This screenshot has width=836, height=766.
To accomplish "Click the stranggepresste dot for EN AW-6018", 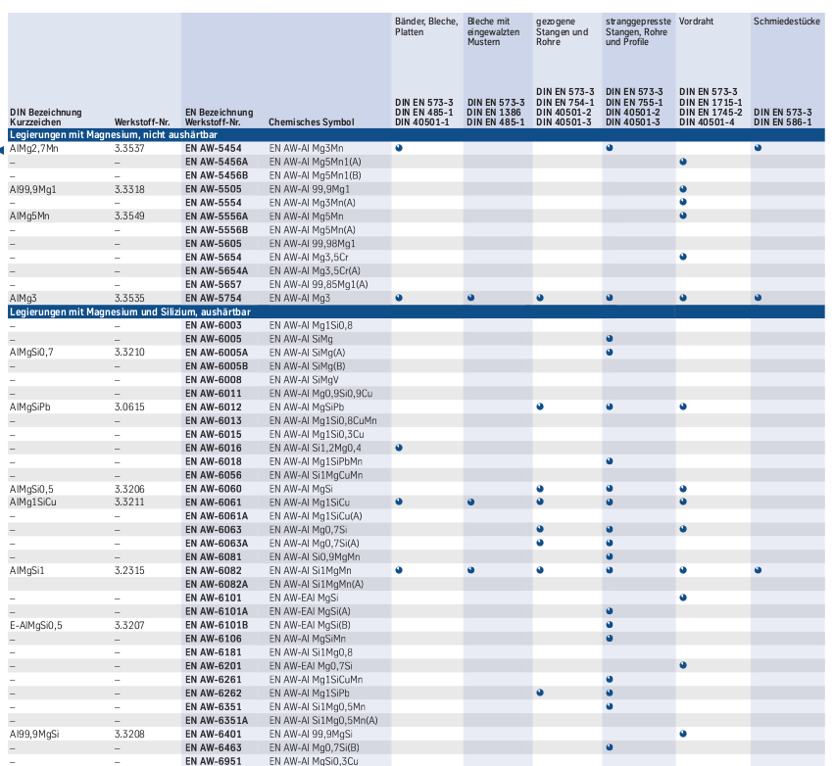I will point(609,461).
